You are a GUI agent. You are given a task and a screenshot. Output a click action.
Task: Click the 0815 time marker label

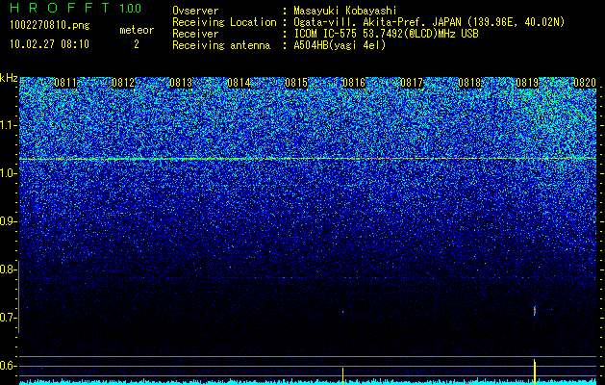point(296,83)
